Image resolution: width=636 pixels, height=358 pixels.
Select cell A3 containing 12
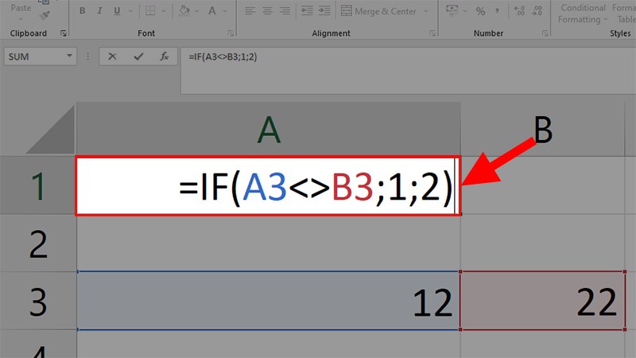(269, 302)
